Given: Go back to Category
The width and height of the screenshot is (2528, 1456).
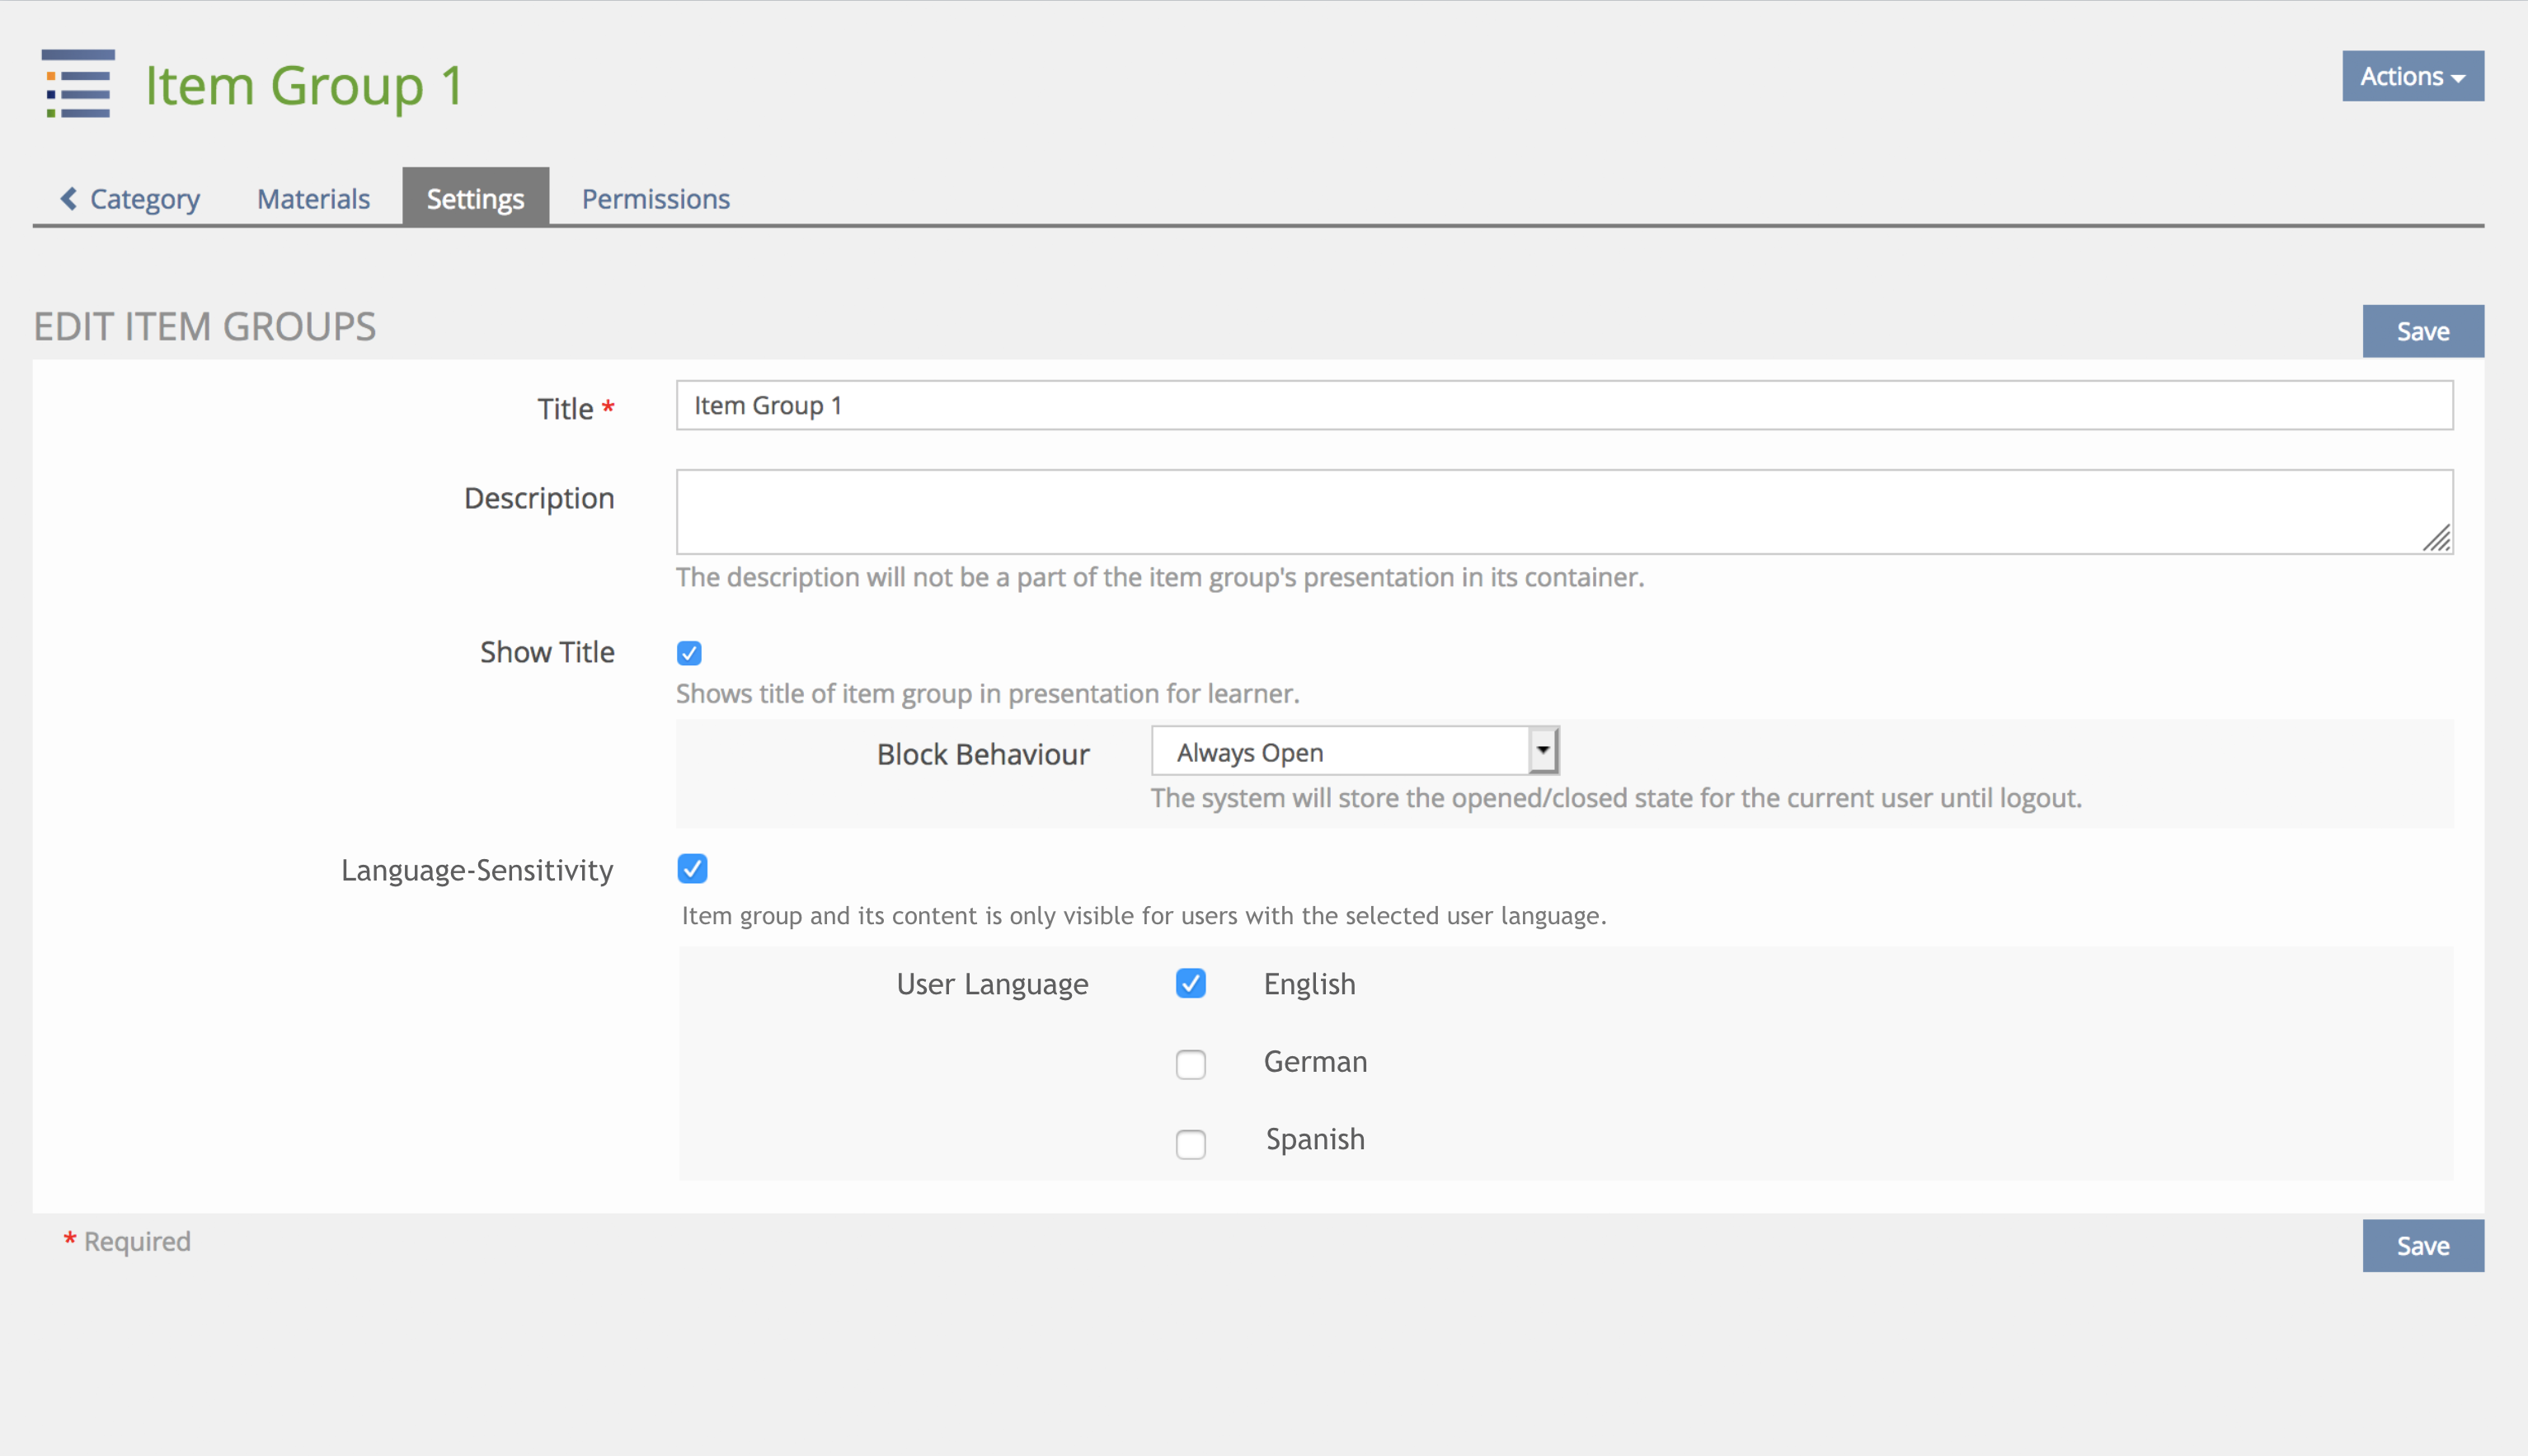Looking at the screenshot, I should tap(144, 199).
